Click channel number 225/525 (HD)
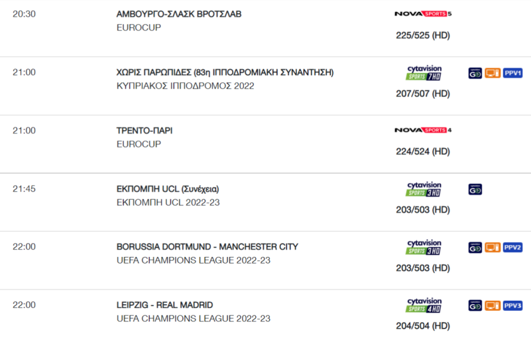Image resolution: width=531 pixels, height=338 pixels. 423,35
